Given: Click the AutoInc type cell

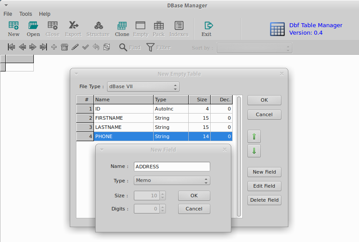Looking at the screenshot, I should coord(171,109).
